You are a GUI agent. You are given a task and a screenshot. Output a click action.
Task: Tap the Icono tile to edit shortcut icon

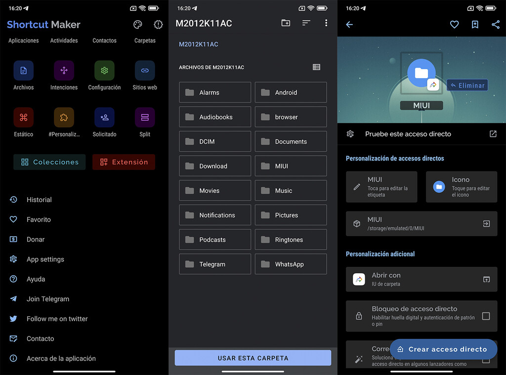coord(461,187)
